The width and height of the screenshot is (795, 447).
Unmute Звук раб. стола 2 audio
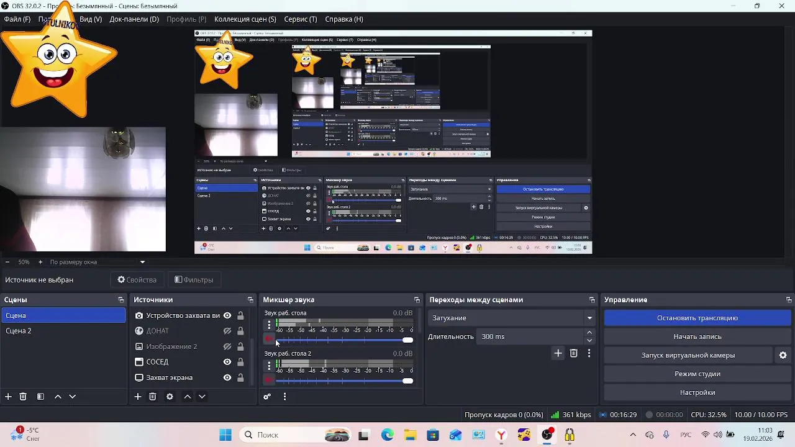click(269, 380)
